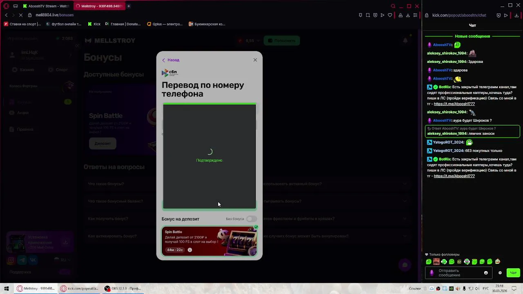Take a snapshot with toolbar icon

[x=368, y=15]
